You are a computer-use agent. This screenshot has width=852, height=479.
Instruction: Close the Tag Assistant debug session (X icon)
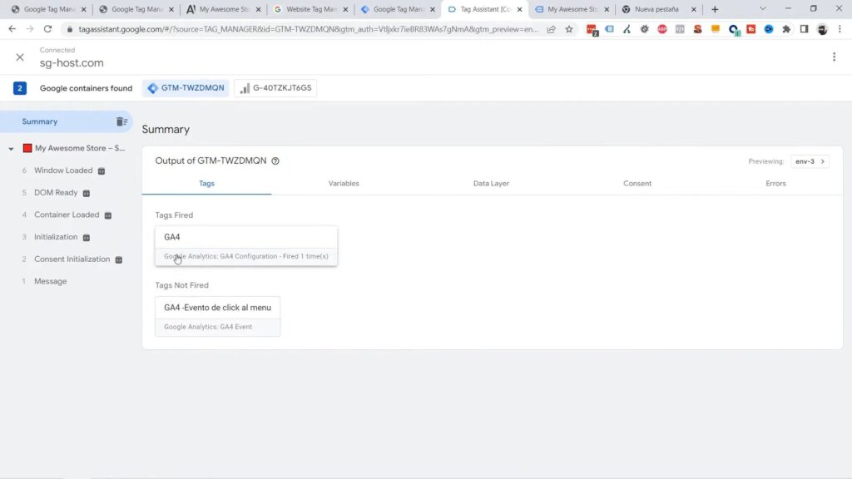tap(20, 57)
